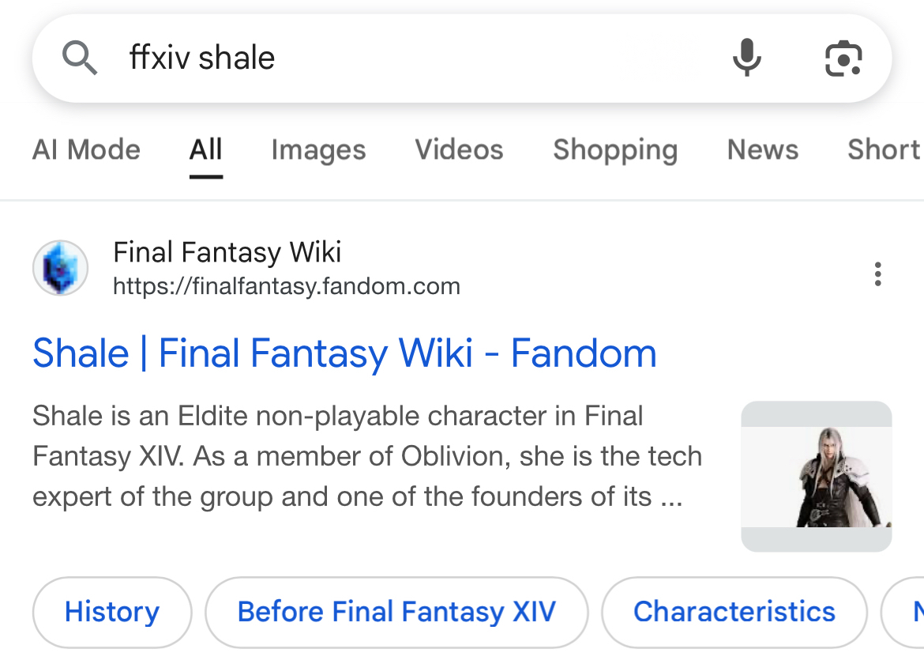Screen dimensions: 924x668
Task: Focus the search box containing "ffxiv shale"
Action: (395, 58)
